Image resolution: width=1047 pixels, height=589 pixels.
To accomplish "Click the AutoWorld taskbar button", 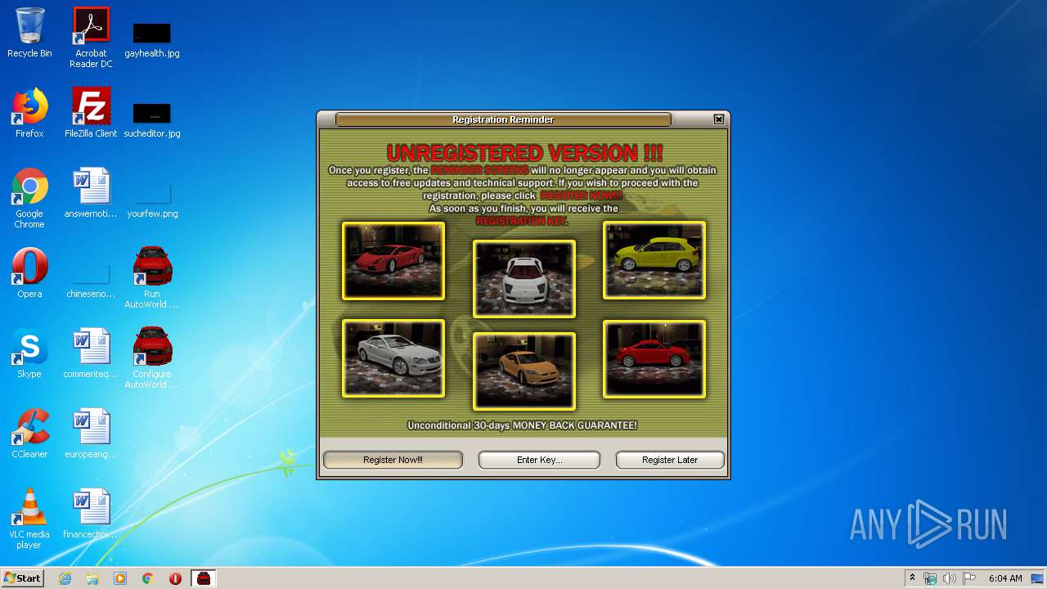I will (x=204, y=578).
